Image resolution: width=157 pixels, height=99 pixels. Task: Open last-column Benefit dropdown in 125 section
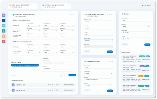pos(67,31)
